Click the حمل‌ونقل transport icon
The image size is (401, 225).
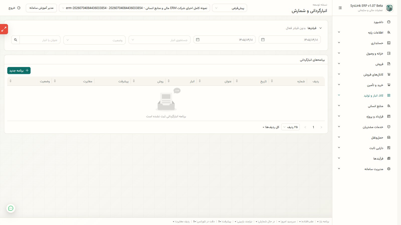[x=389, y=137]
